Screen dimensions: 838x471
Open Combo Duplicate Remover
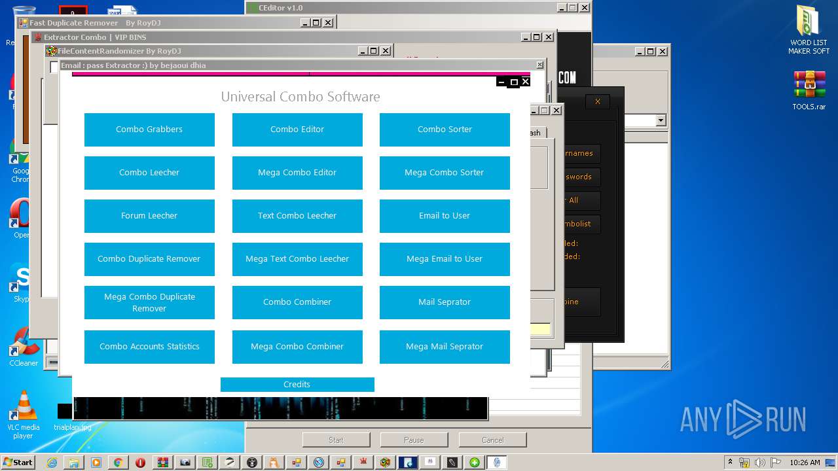tap(149, 259)
